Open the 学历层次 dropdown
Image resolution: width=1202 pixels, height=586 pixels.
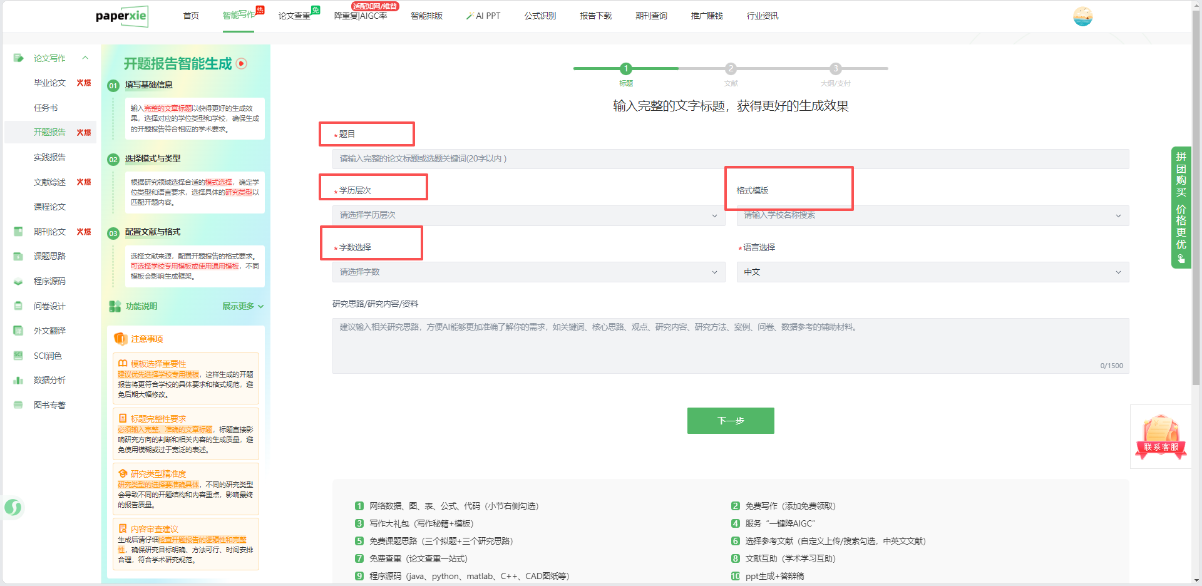528,215
